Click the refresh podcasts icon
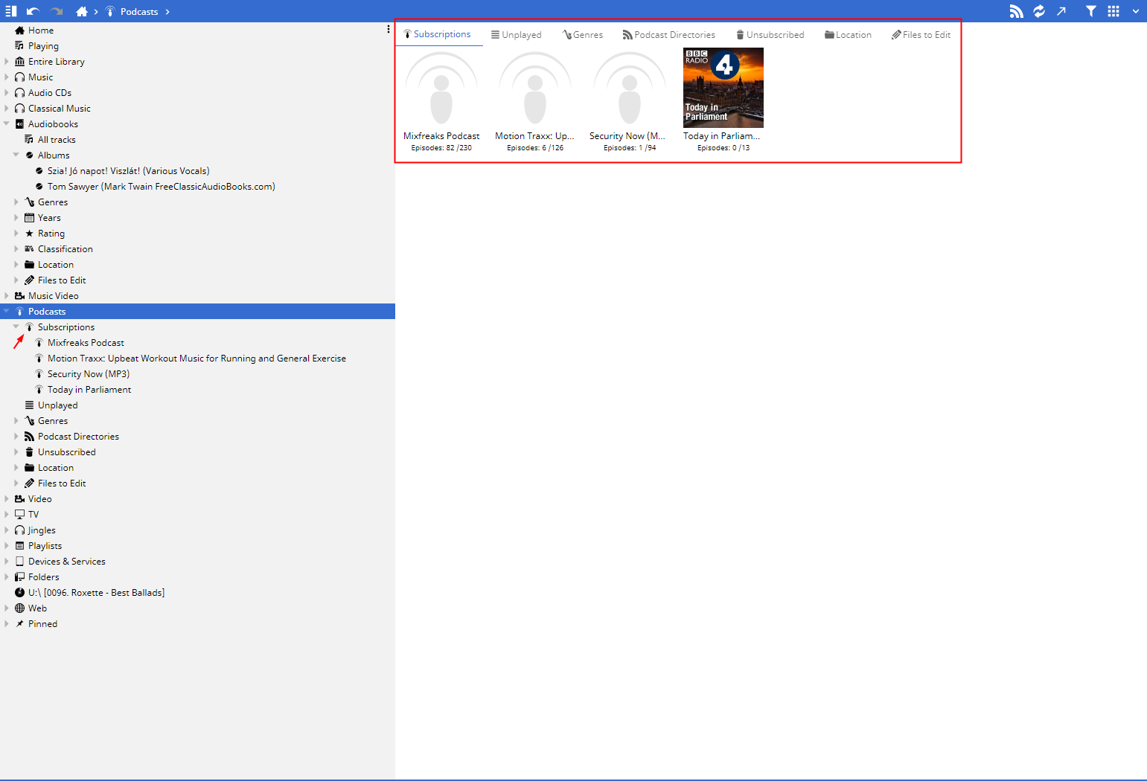The height and width of the screenshot is (781, 1147). [1038, 11]
